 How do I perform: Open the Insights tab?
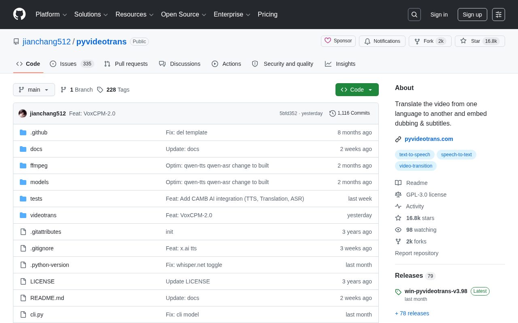(340, 64)
